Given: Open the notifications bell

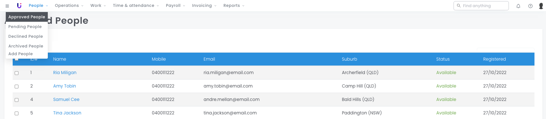Looking at the screenshot, I should click(x=518, y=6).
